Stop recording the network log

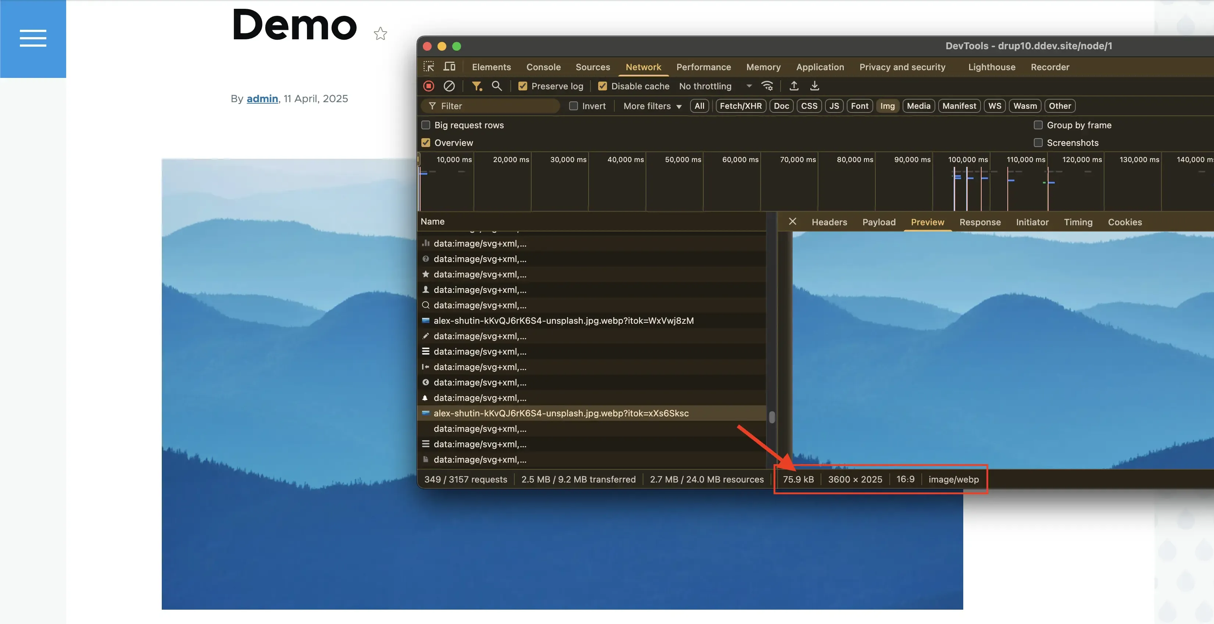(429, 86)
